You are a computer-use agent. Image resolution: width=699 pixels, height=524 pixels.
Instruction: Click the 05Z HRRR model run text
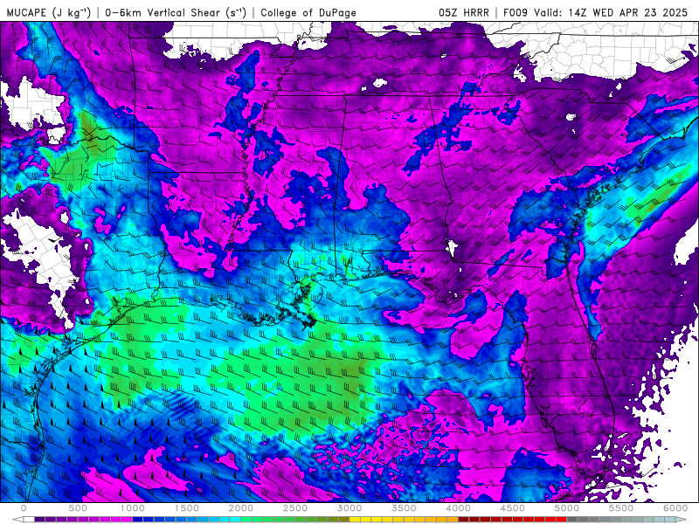pos(464,12)
